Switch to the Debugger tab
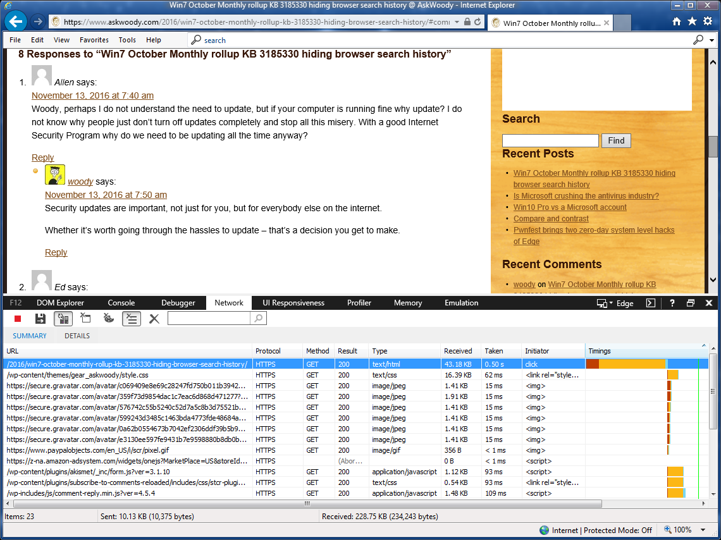The width and height of the screenshot is (721, 540). coord(178,303)
